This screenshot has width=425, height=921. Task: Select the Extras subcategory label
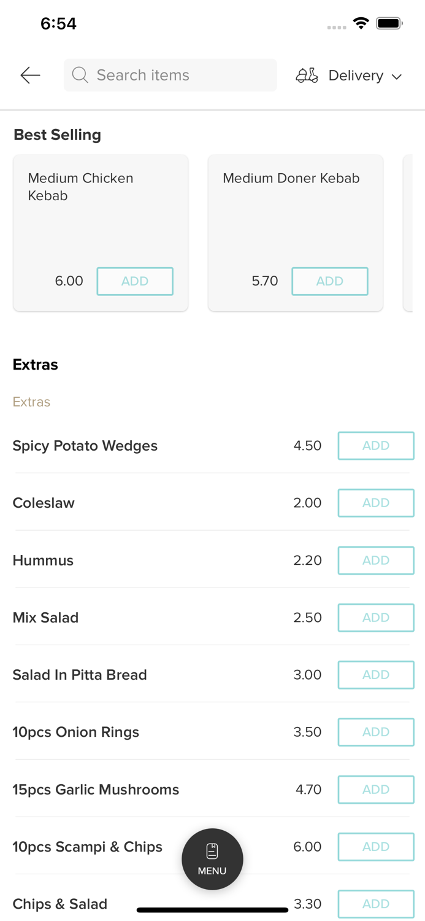click(x=31, y=402)
